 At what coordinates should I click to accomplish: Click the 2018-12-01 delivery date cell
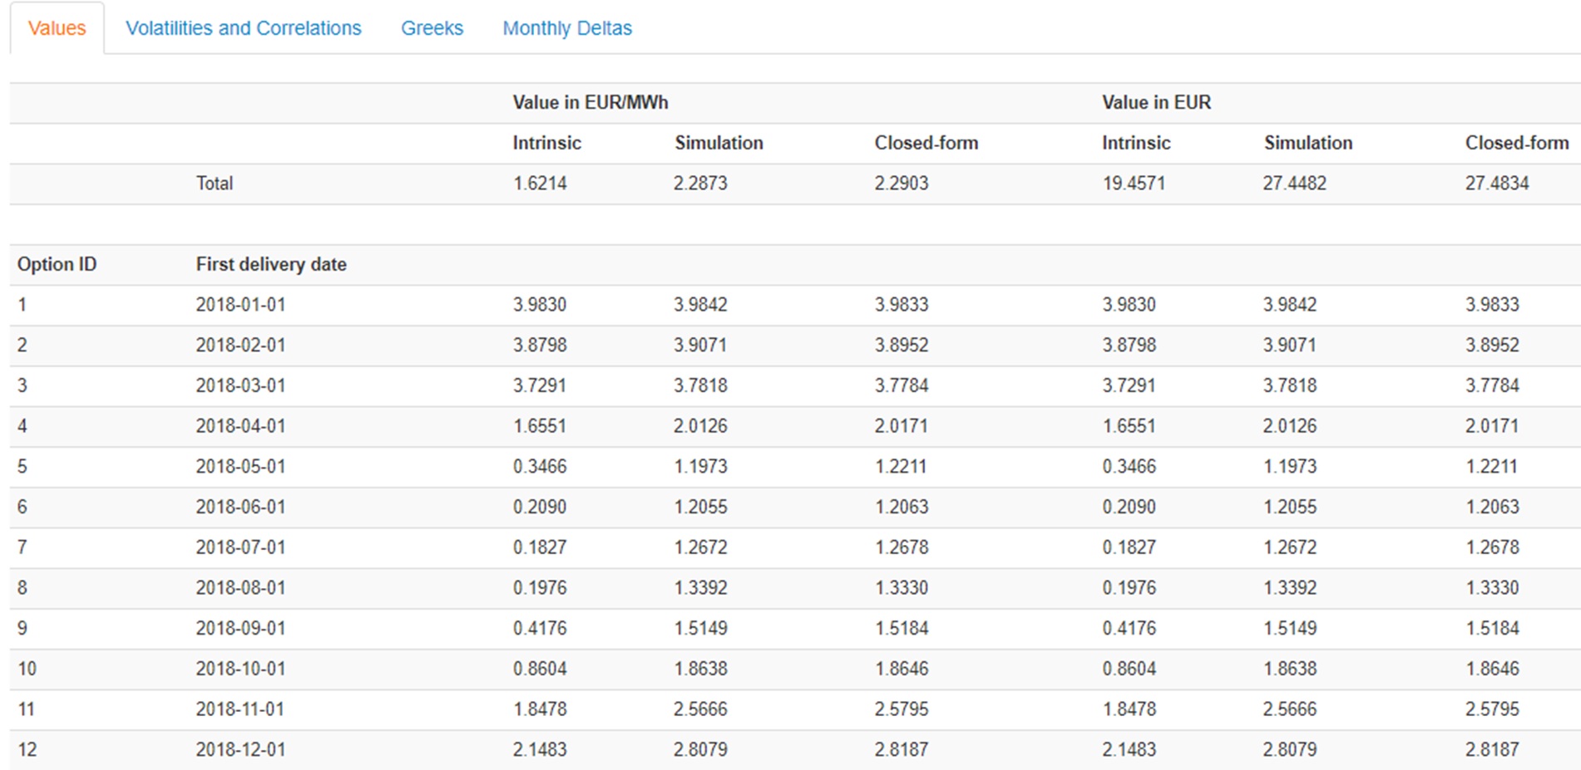coord(240,749)
